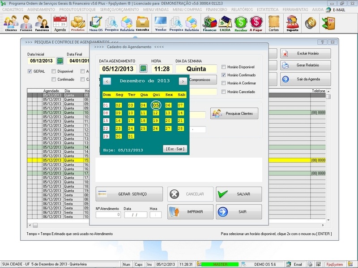This screenshot has width=358, height=268.
Task: Go back to previous calendar month
Action: pos(107,80)
